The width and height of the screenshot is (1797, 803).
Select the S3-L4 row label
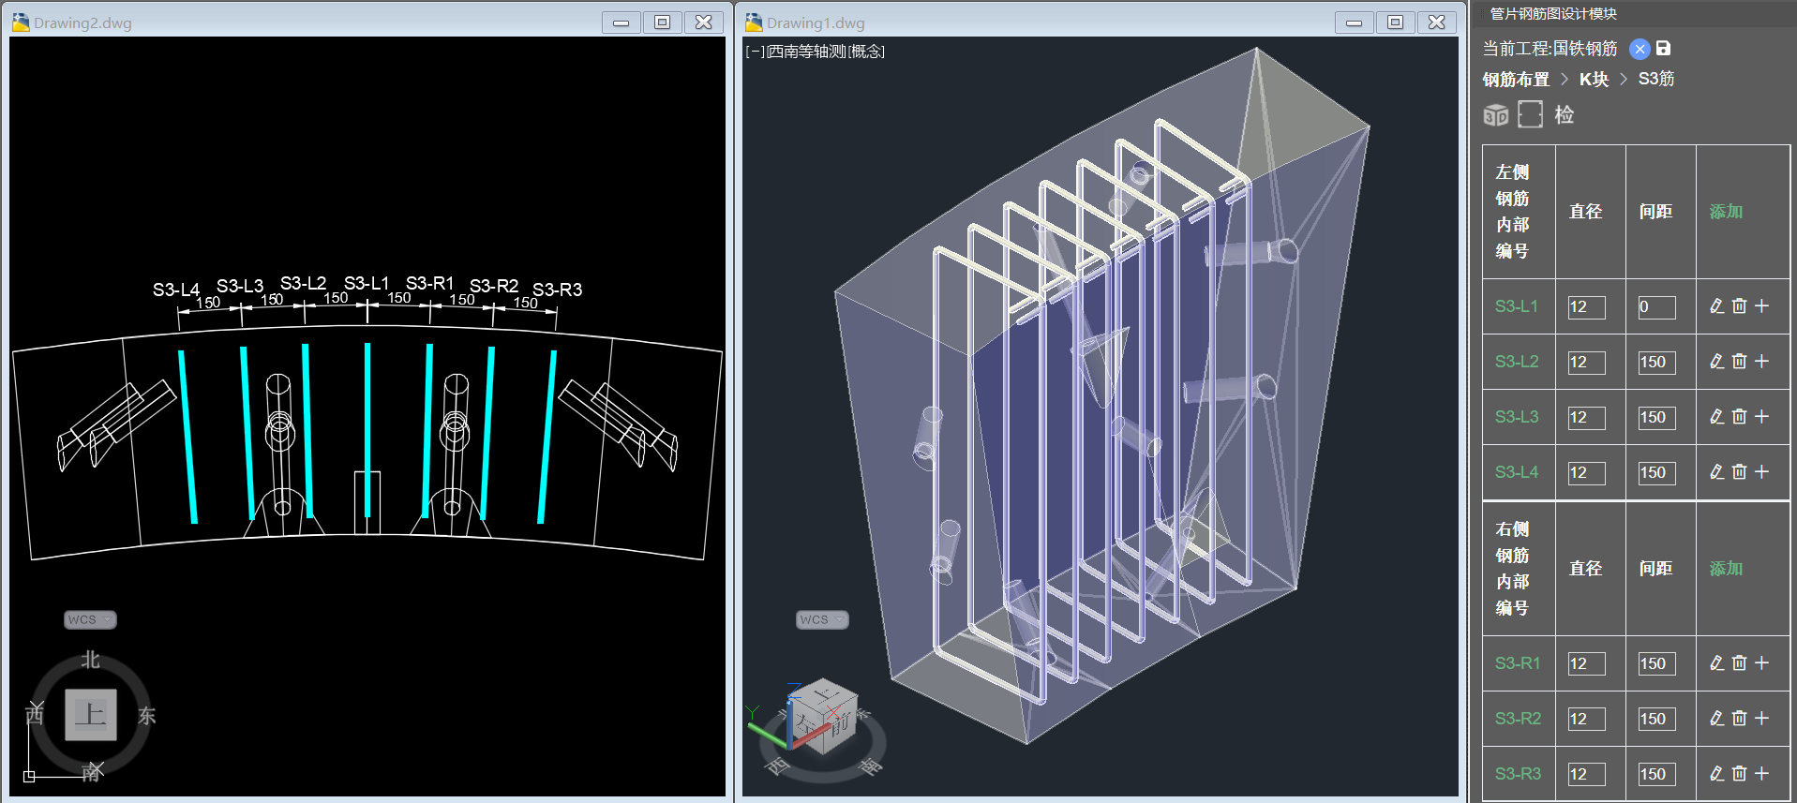click(x=1517, y=472)
